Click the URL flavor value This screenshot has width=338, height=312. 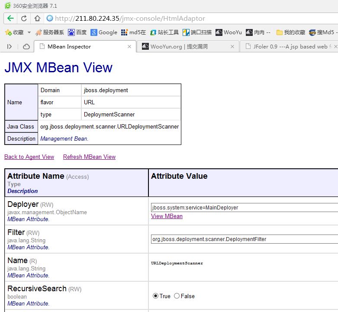coord(89,103)
